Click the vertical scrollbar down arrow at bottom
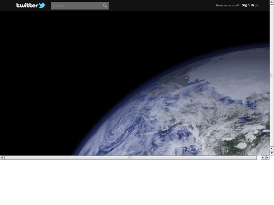The image size is (274, 205). click(272, 153)
